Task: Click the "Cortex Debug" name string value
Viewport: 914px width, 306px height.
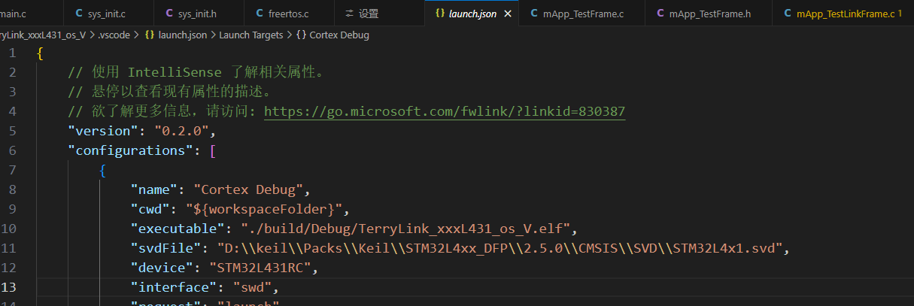Action: pyautogui.click(x=248, y=189)
